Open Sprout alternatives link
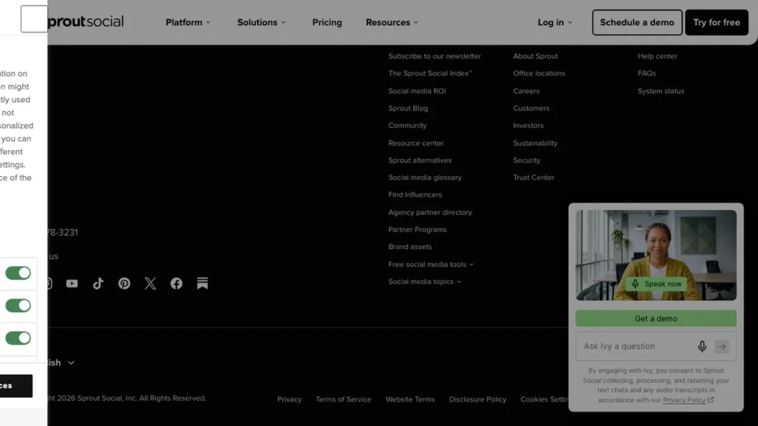The height and width of the screenshot is (426, 758). [x=420, y=160]
